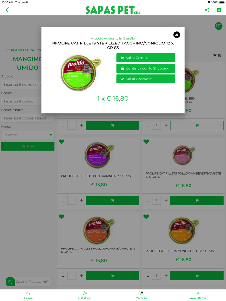
Task: Close the added-to-cart popup
Action: coord(177,35)
